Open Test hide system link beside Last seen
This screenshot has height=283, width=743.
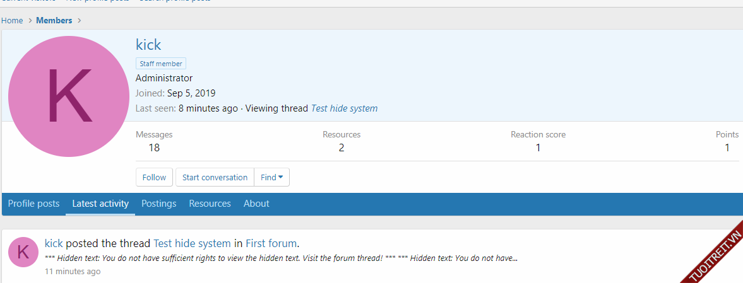344,108
